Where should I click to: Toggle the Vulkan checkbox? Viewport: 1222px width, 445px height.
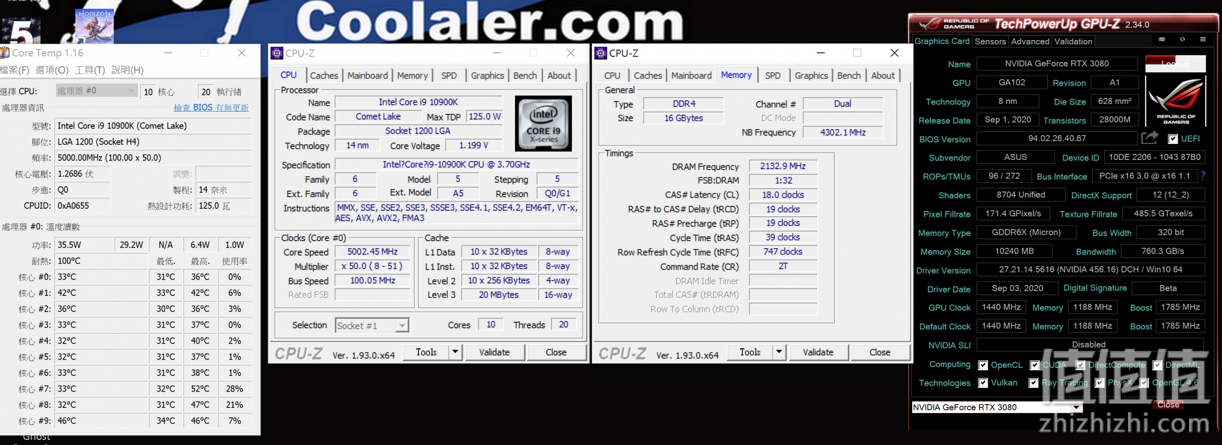click(983, 383)
